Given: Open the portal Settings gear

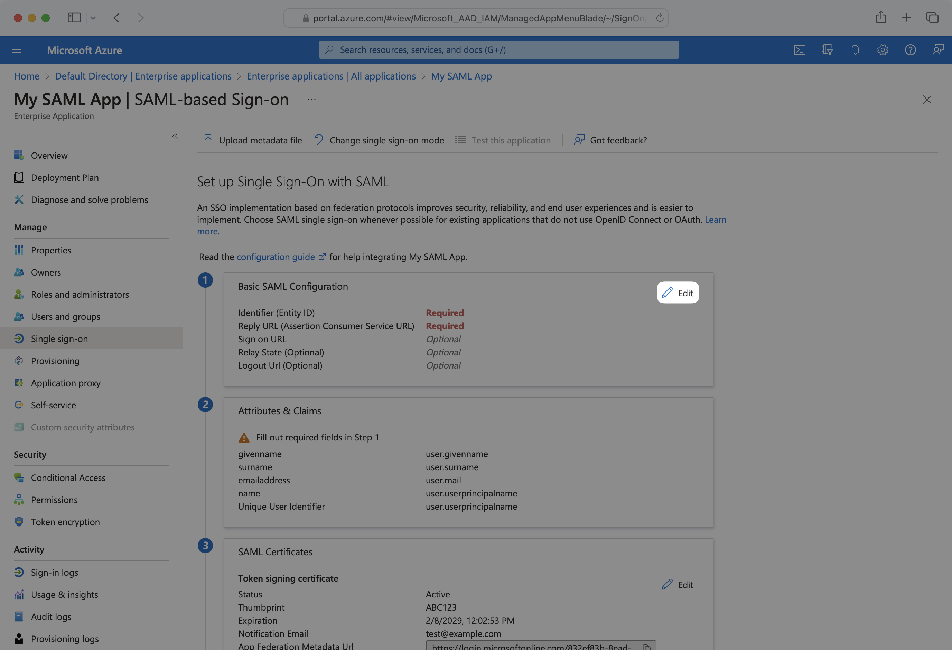Looking at the screenshot, I should pos(883,49).
